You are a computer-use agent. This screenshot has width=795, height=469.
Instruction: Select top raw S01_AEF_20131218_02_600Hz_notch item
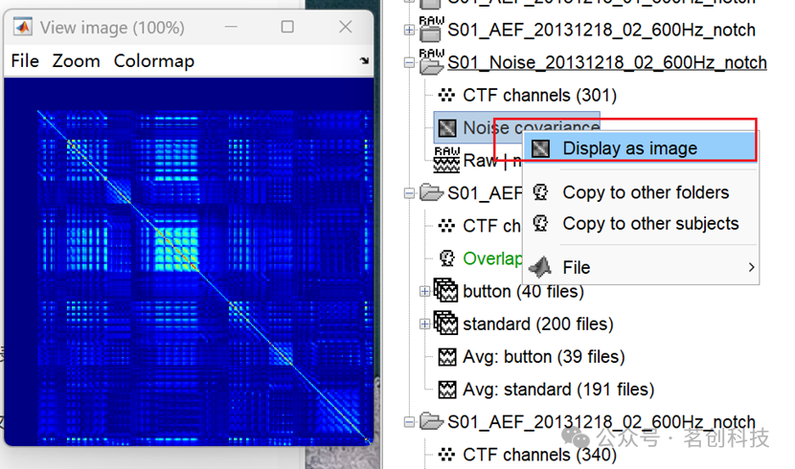click(x=602, y=31)
